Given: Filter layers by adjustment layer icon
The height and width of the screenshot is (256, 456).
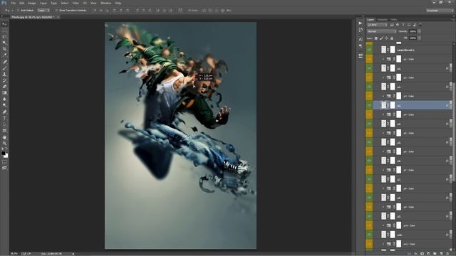Looking at the screenshot, I should pyautogui.click(x=398, y=25).
